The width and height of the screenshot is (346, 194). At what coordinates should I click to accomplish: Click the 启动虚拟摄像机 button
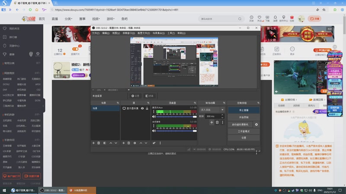coord(240,125)
